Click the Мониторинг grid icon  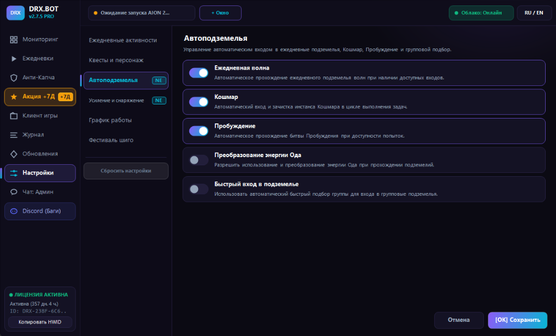14,40
